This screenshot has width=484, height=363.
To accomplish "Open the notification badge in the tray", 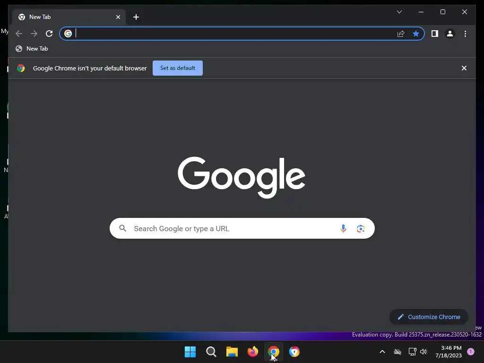I will pos(471,352).
